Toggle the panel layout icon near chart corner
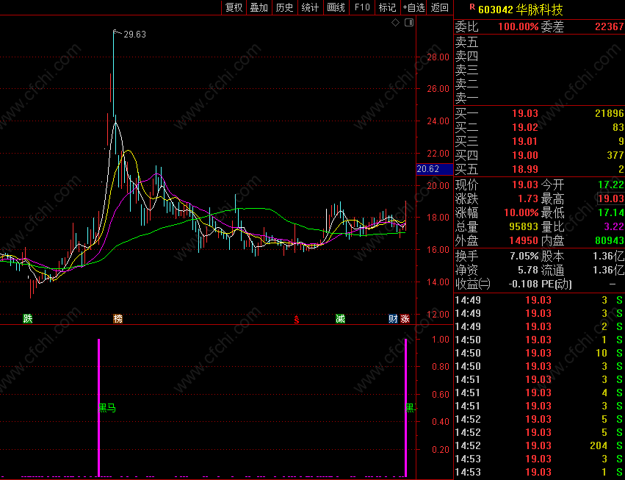This screenshot has height=480, width=625. [409, 23]
